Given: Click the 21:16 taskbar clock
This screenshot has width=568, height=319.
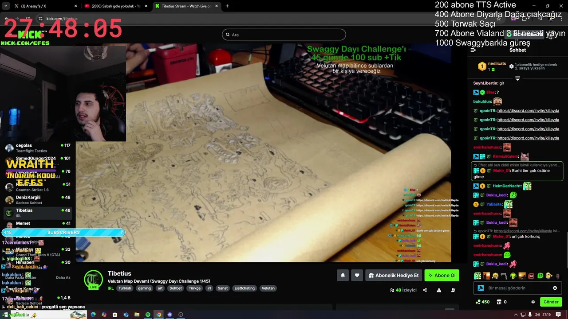Looking at the screenshot, I should tap(546, 315).
